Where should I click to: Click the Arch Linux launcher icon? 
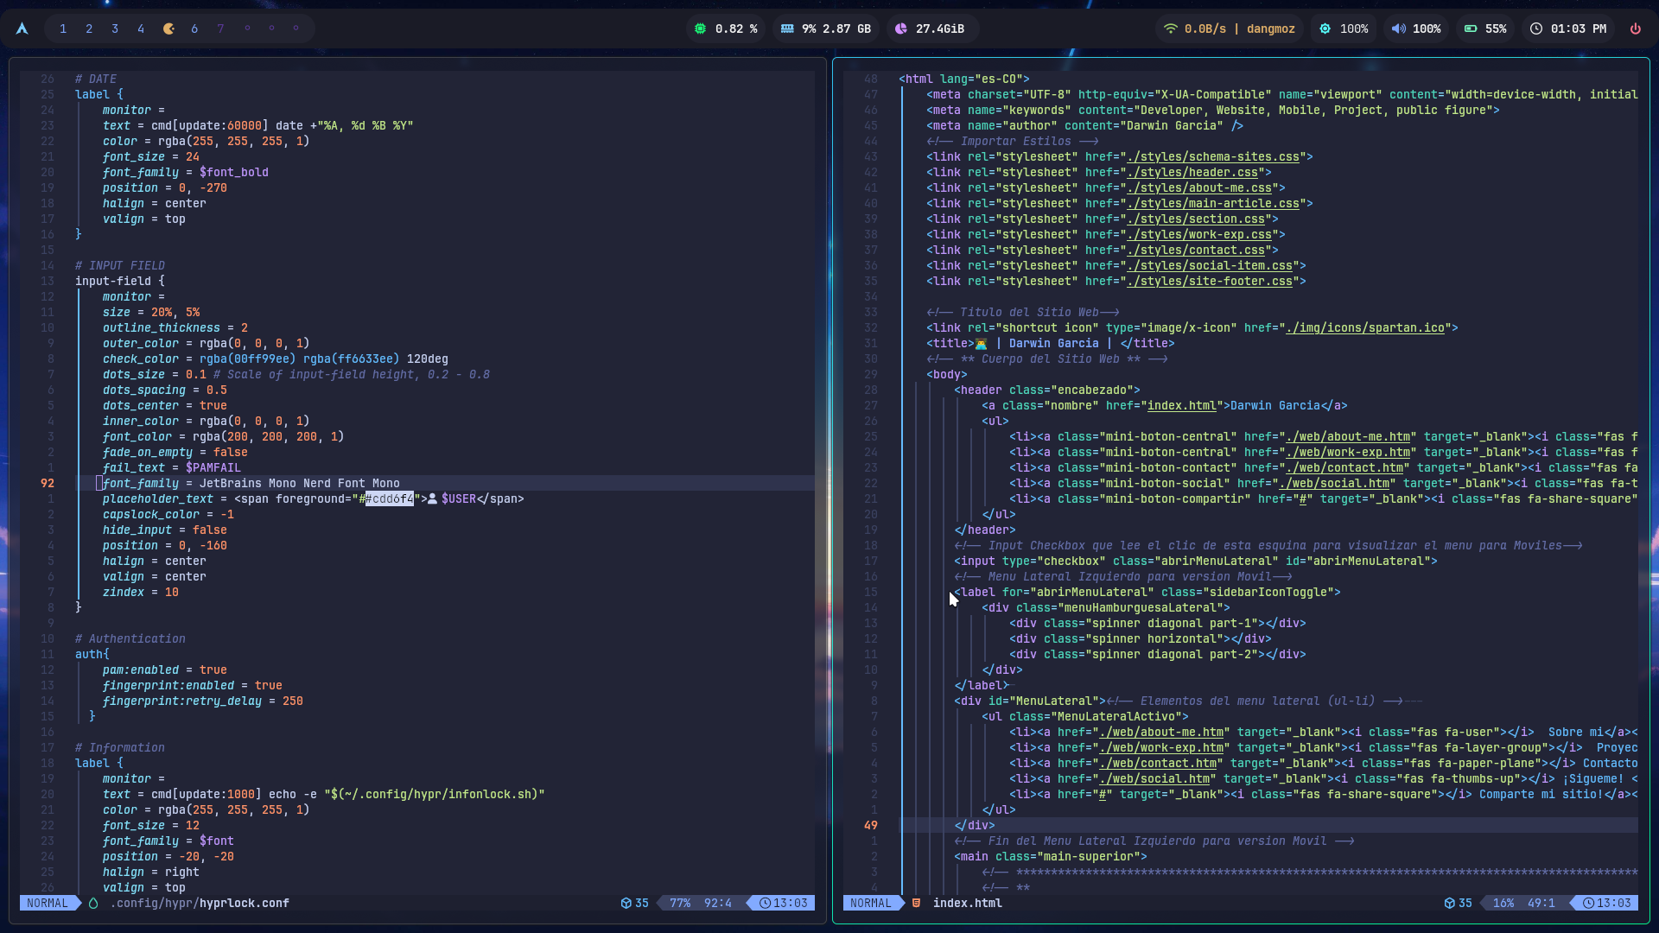point(22,29)
